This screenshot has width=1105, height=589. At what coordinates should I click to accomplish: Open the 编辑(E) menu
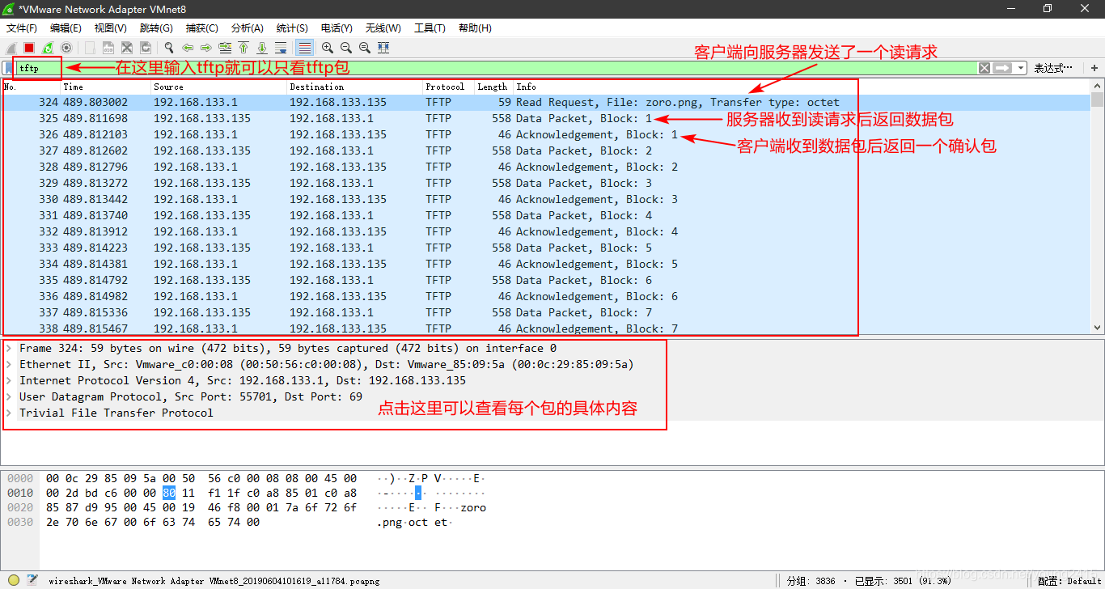point(66,28)
